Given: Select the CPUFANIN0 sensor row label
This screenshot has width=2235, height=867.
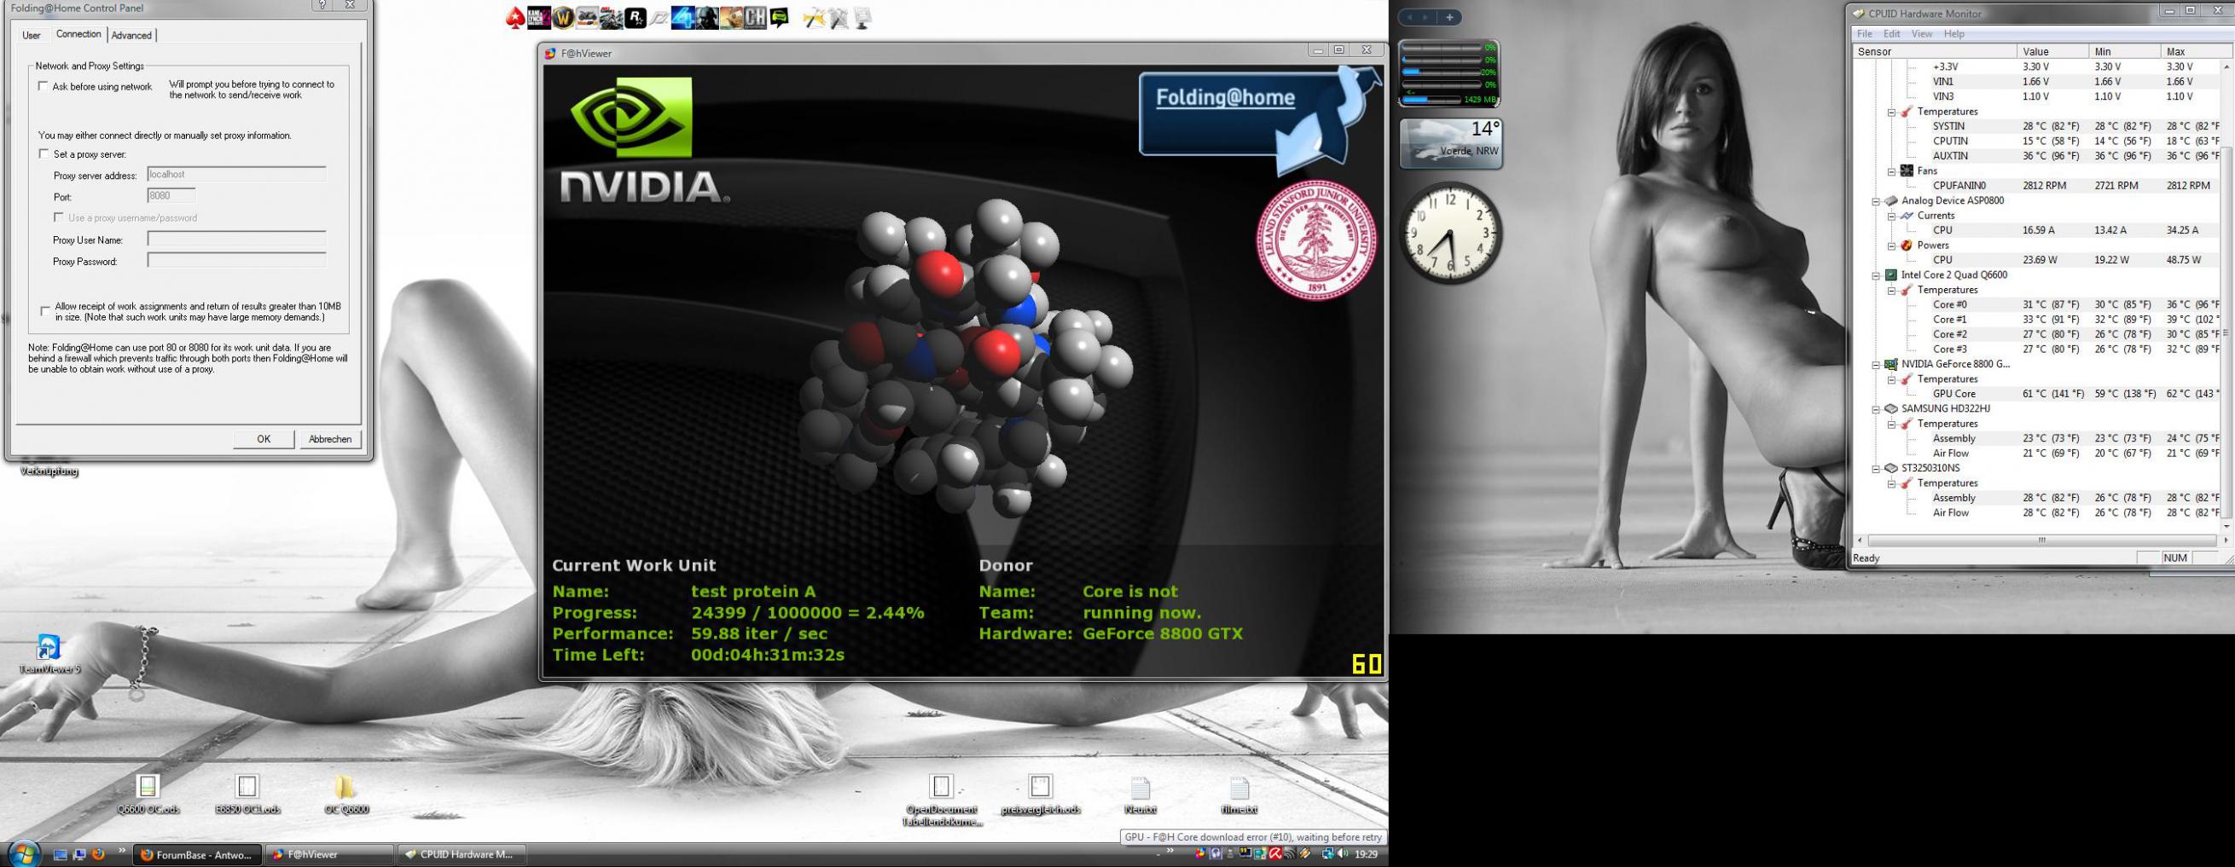Looking at the screenshot, I should [1959, 186].
